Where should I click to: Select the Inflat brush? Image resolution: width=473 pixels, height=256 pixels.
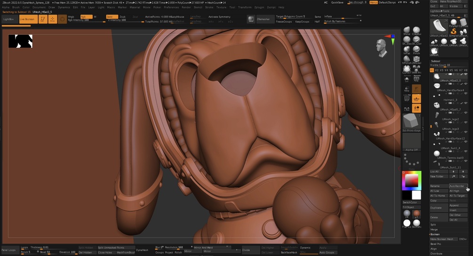407,50
